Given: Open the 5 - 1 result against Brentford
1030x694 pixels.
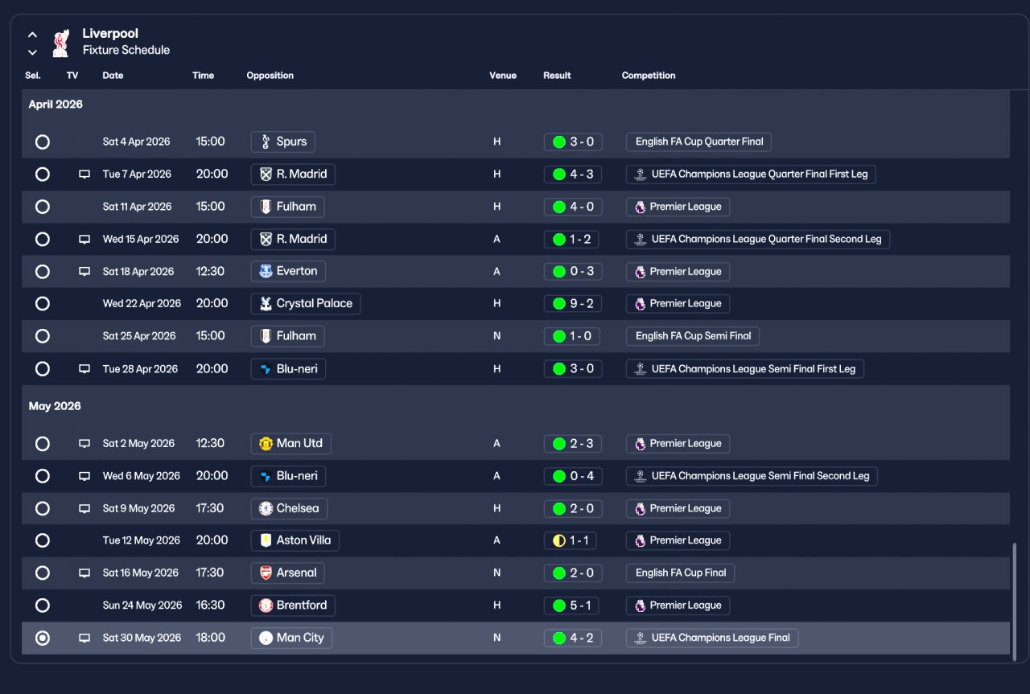Looking at the screenshot, I should click(572, 606).
